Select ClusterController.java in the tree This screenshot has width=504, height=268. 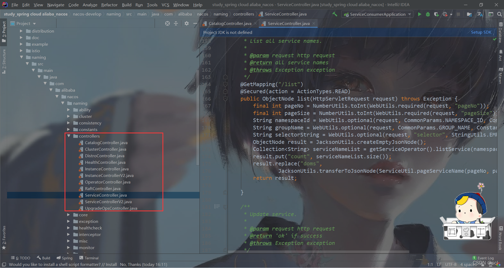(x=106, y=149)
